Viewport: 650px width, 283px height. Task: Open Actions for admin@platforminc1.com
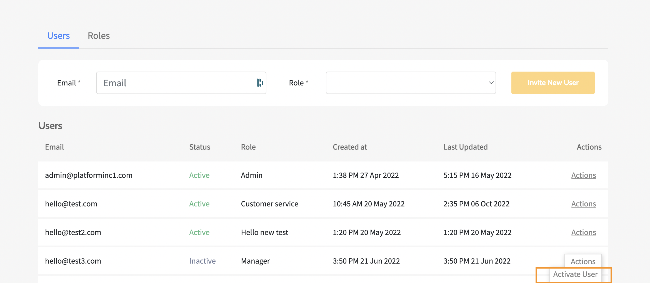coord(583,175)
